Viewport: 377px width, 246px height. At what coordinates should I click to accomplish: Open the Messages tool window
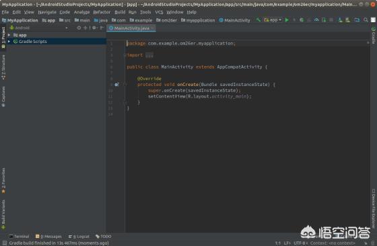tap(48, 237)
